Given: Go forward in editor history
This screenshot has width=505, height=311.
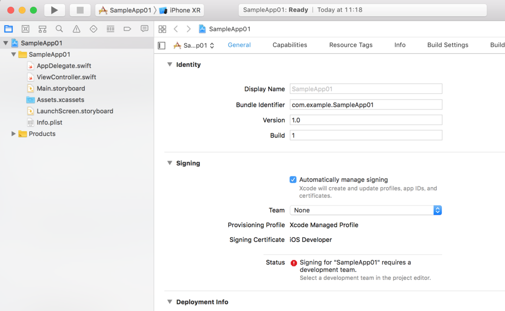Looking at the screenshot, I should point(189,29).
